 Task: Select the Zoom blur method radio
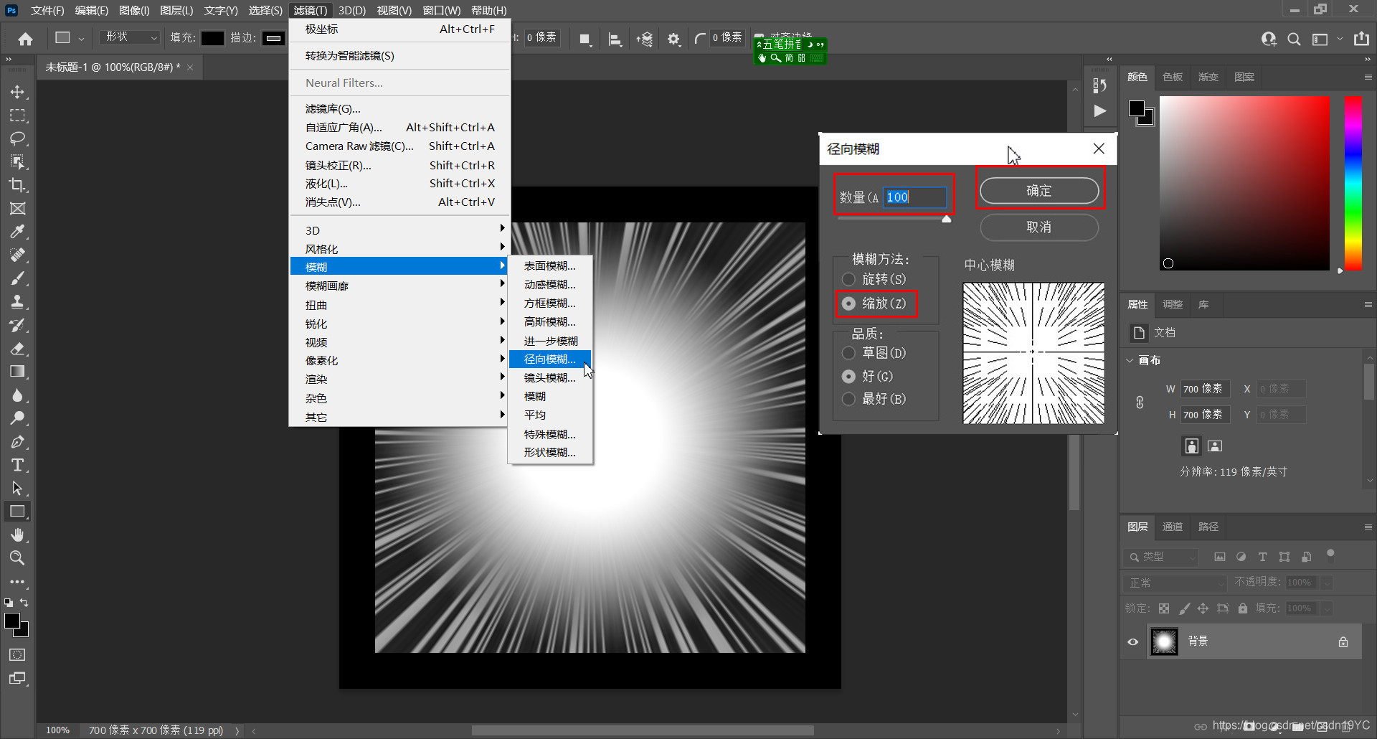point(848,303)
